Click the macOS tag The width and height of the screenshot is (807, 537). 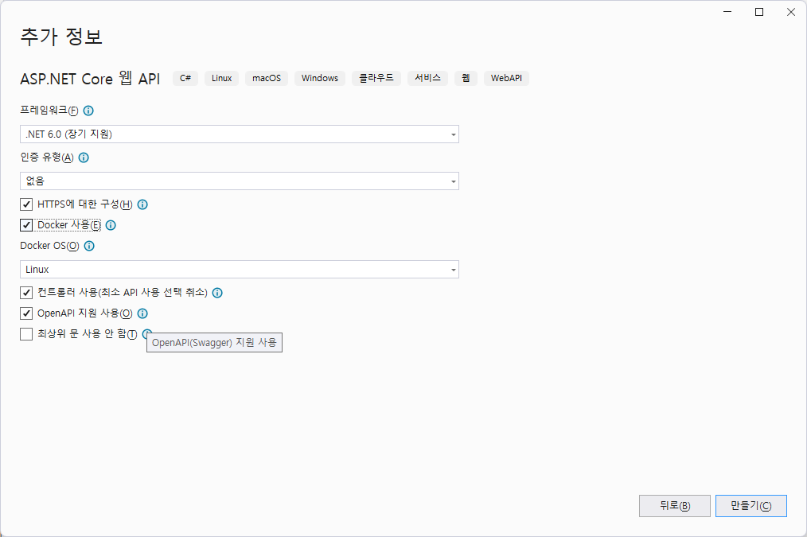[x=267, y=78]
